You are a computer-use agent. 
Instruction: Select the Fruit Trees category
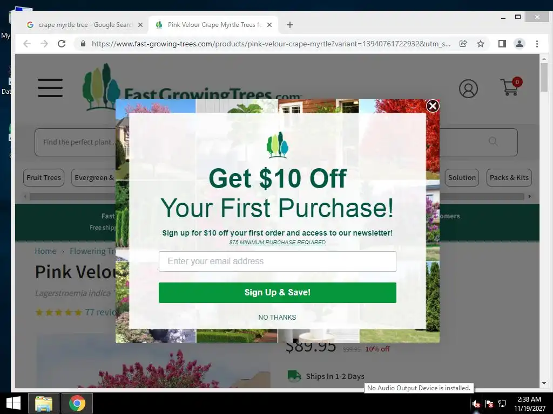44,177
